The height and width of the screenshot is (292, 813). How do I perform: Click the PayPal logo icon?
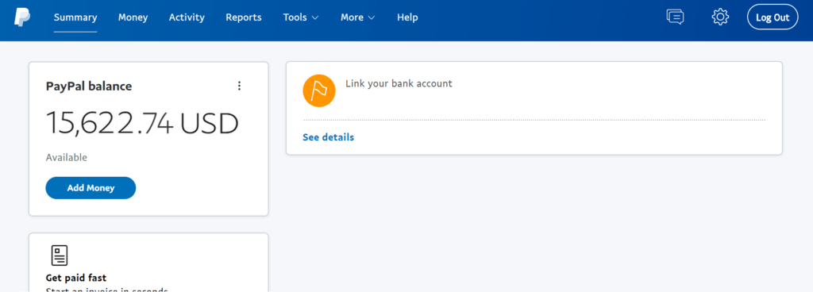pyautogui.click(x=22, y=17)
